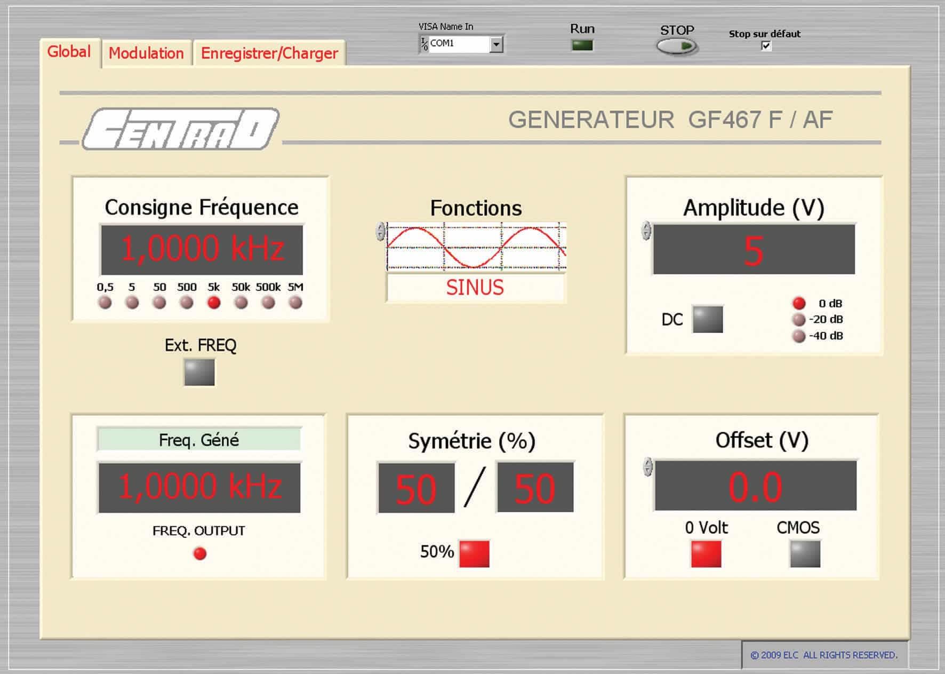Select the 0,5 frequency range LED
The image size is (945, 674).
pos(105,303)
